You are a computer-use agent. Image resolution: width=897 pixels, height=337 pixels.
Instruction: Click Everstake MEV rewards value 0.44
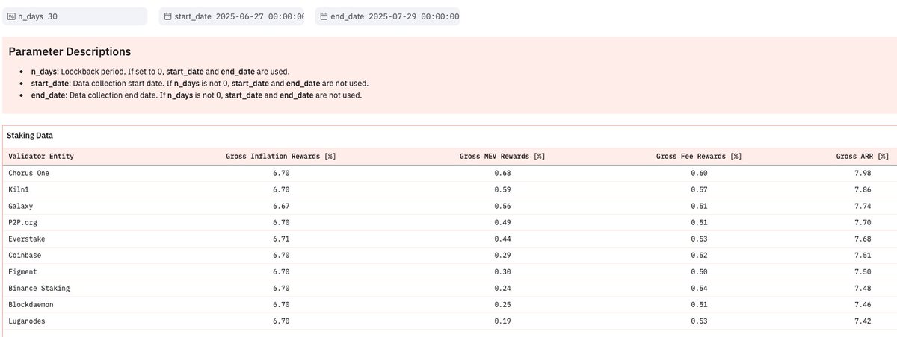502,239
